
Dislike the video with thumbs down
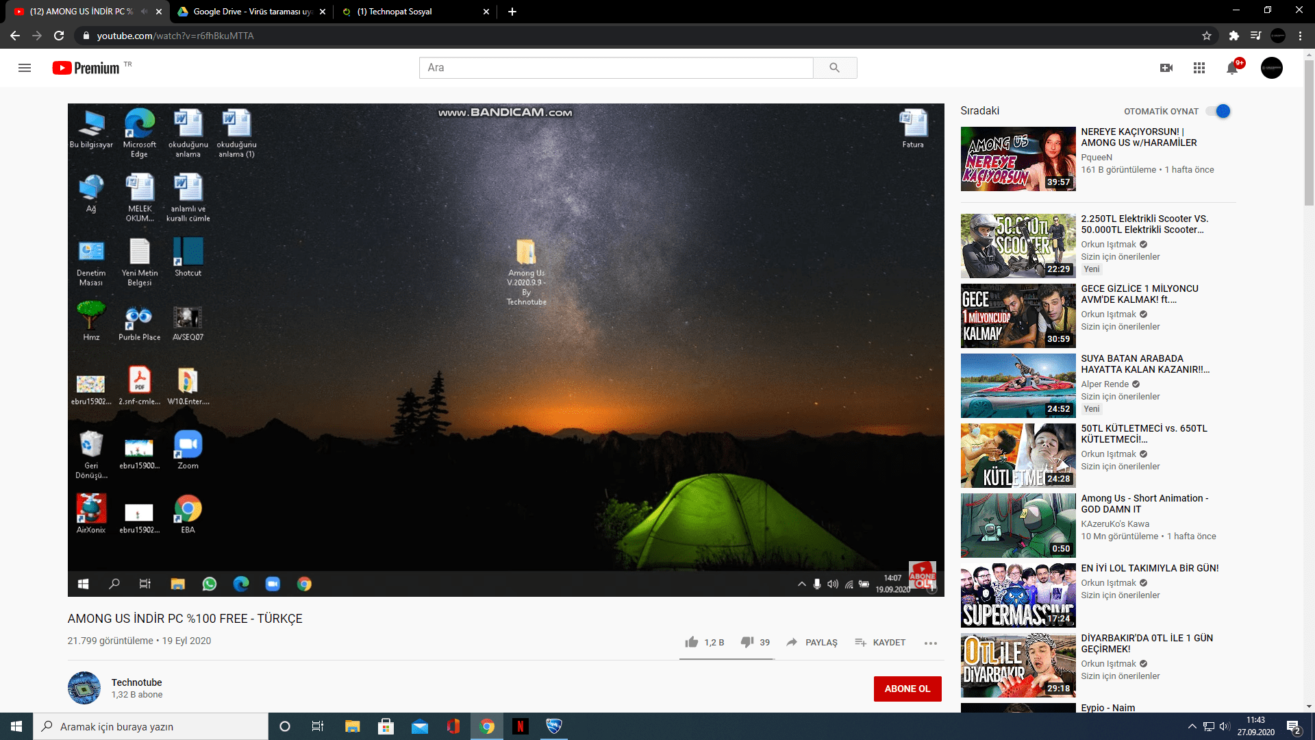747,642
